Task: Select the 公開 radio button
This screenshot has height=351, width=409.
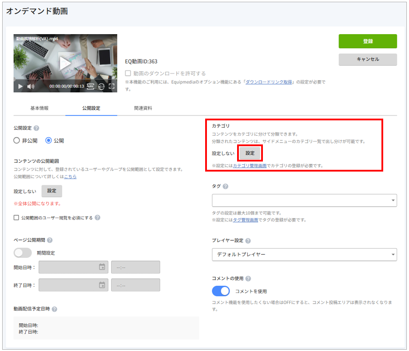Action: [49, 140]
